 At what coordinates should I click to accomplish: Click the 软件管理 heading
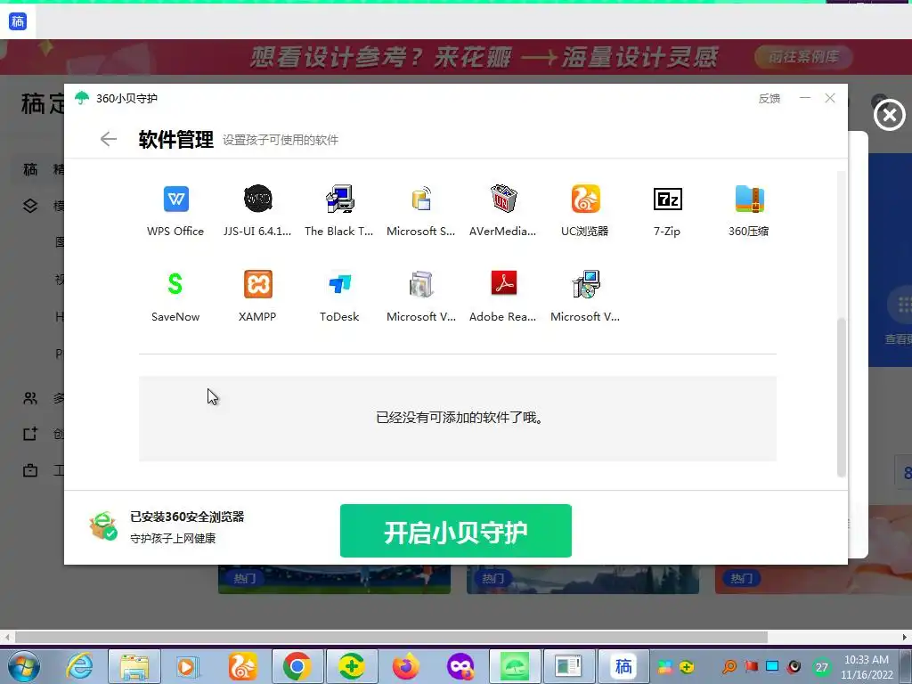coord(176,140)
